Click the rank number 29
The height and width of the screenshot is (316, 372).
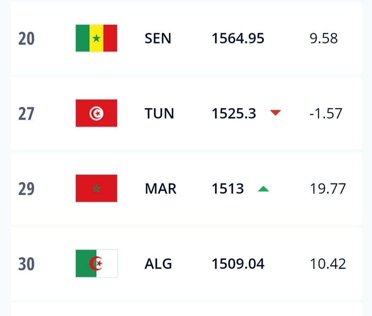[27, 189]
